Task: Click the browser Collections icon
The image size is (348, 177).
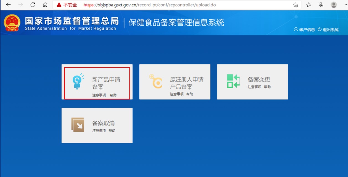Action: point(321,5)
